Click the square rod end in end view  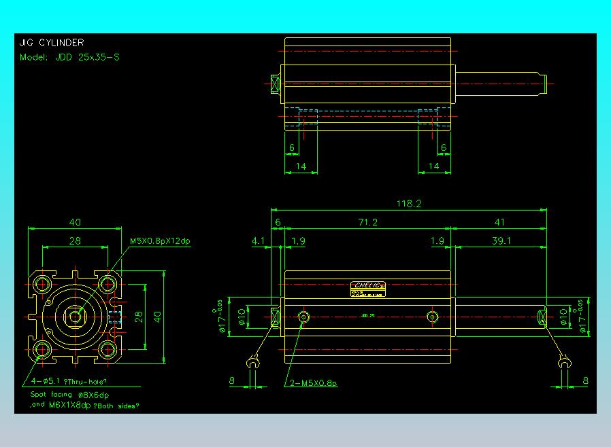pyautogui.click(x=76, y=317)
